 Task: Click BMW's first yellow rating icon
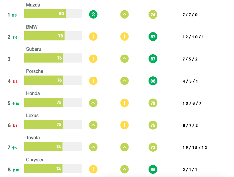coord(93,37)
